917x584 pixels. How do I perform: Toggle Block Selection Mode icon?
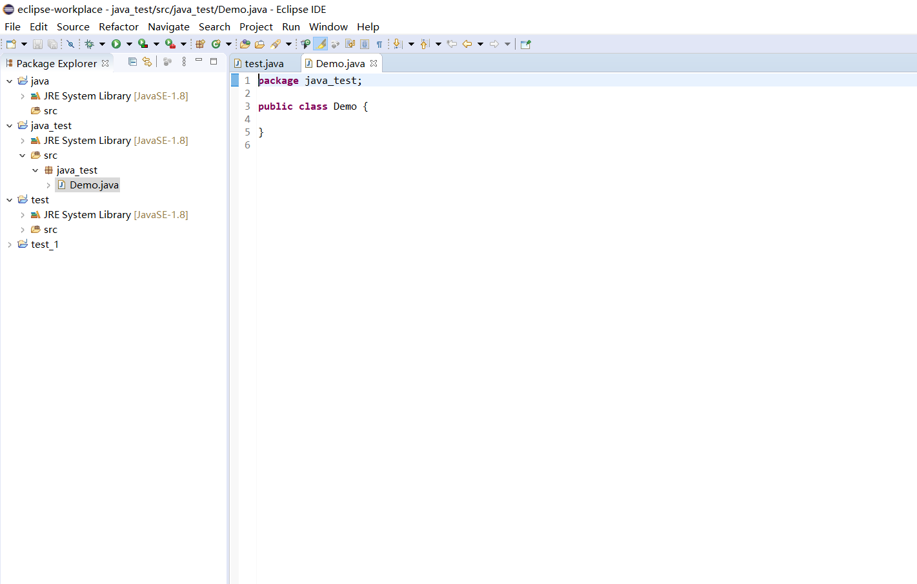365,44
